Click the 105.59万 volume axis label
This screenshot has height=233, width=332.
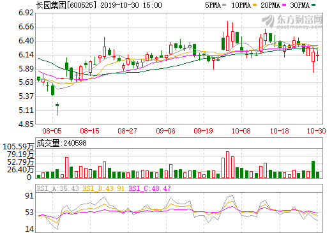(19, 147)
